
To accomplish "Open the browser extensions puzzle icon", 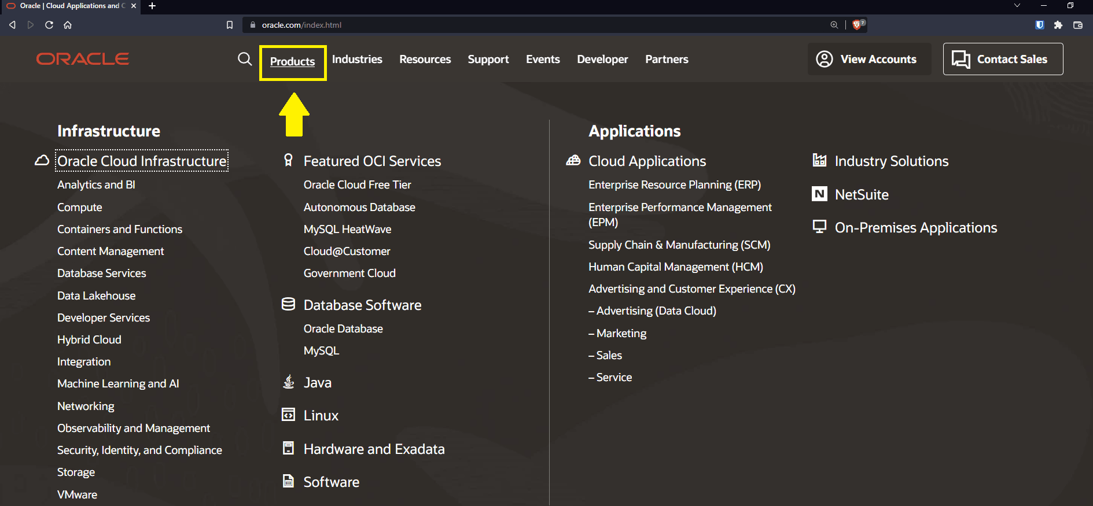I will click(1058, 25).
